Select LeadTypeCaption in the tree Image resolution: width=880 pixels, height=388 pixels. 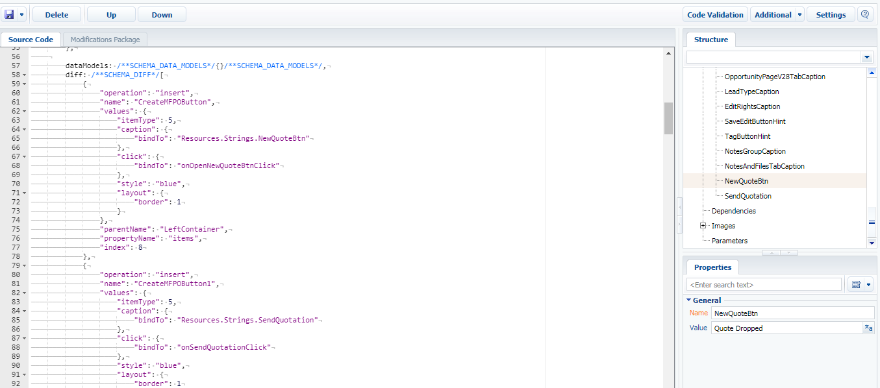tap(751, 91)
